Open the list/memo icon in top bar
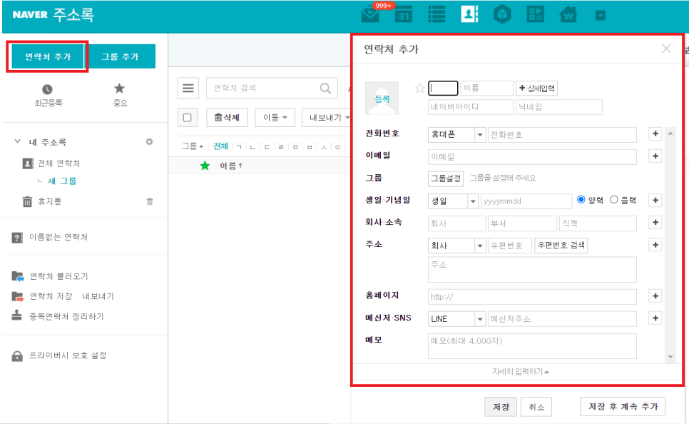Viewport: 689px width, 424px height. 437,14
